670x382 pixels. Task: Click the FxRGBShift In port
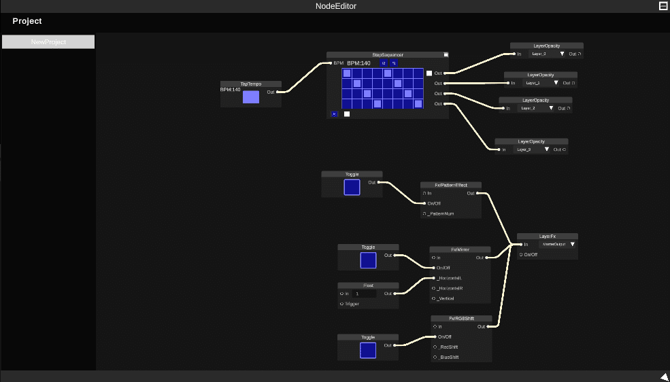435,326
